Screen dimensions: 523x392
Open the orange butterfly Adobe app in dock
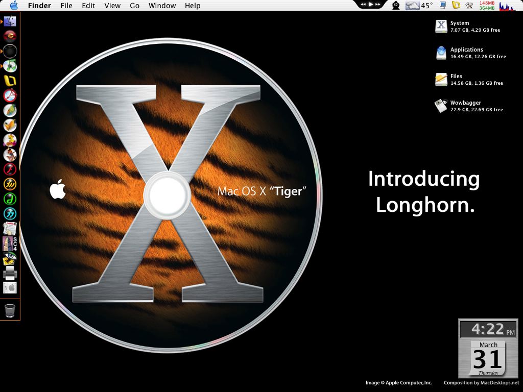click(x=10, y=126)
